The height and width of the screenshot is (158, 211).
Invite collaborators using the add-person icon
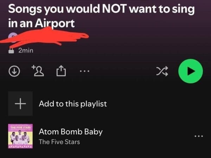click(38, 71)
